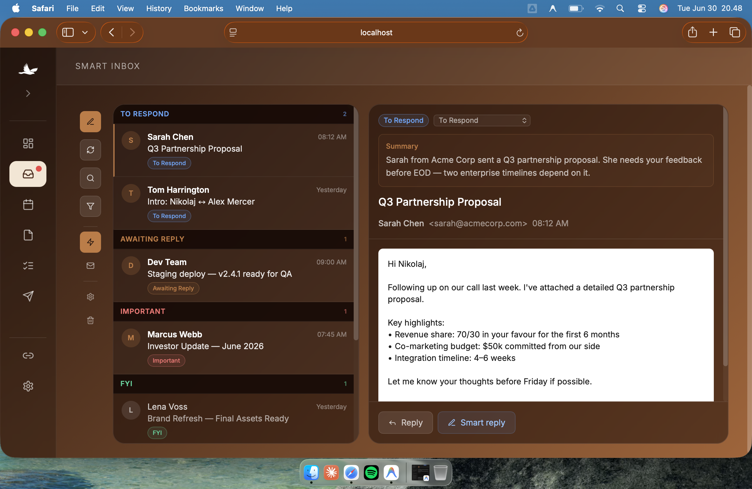The height and width of the screenshot is (489, 752).
Task: Refresh the inbox with sync button
Action: [x=90, y=150]
